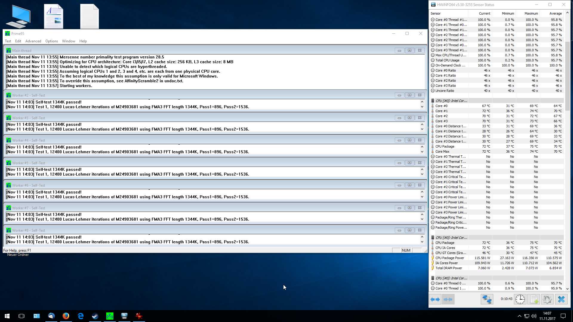Open HWiNFO remote monitoring network button

tap(487, 299)
